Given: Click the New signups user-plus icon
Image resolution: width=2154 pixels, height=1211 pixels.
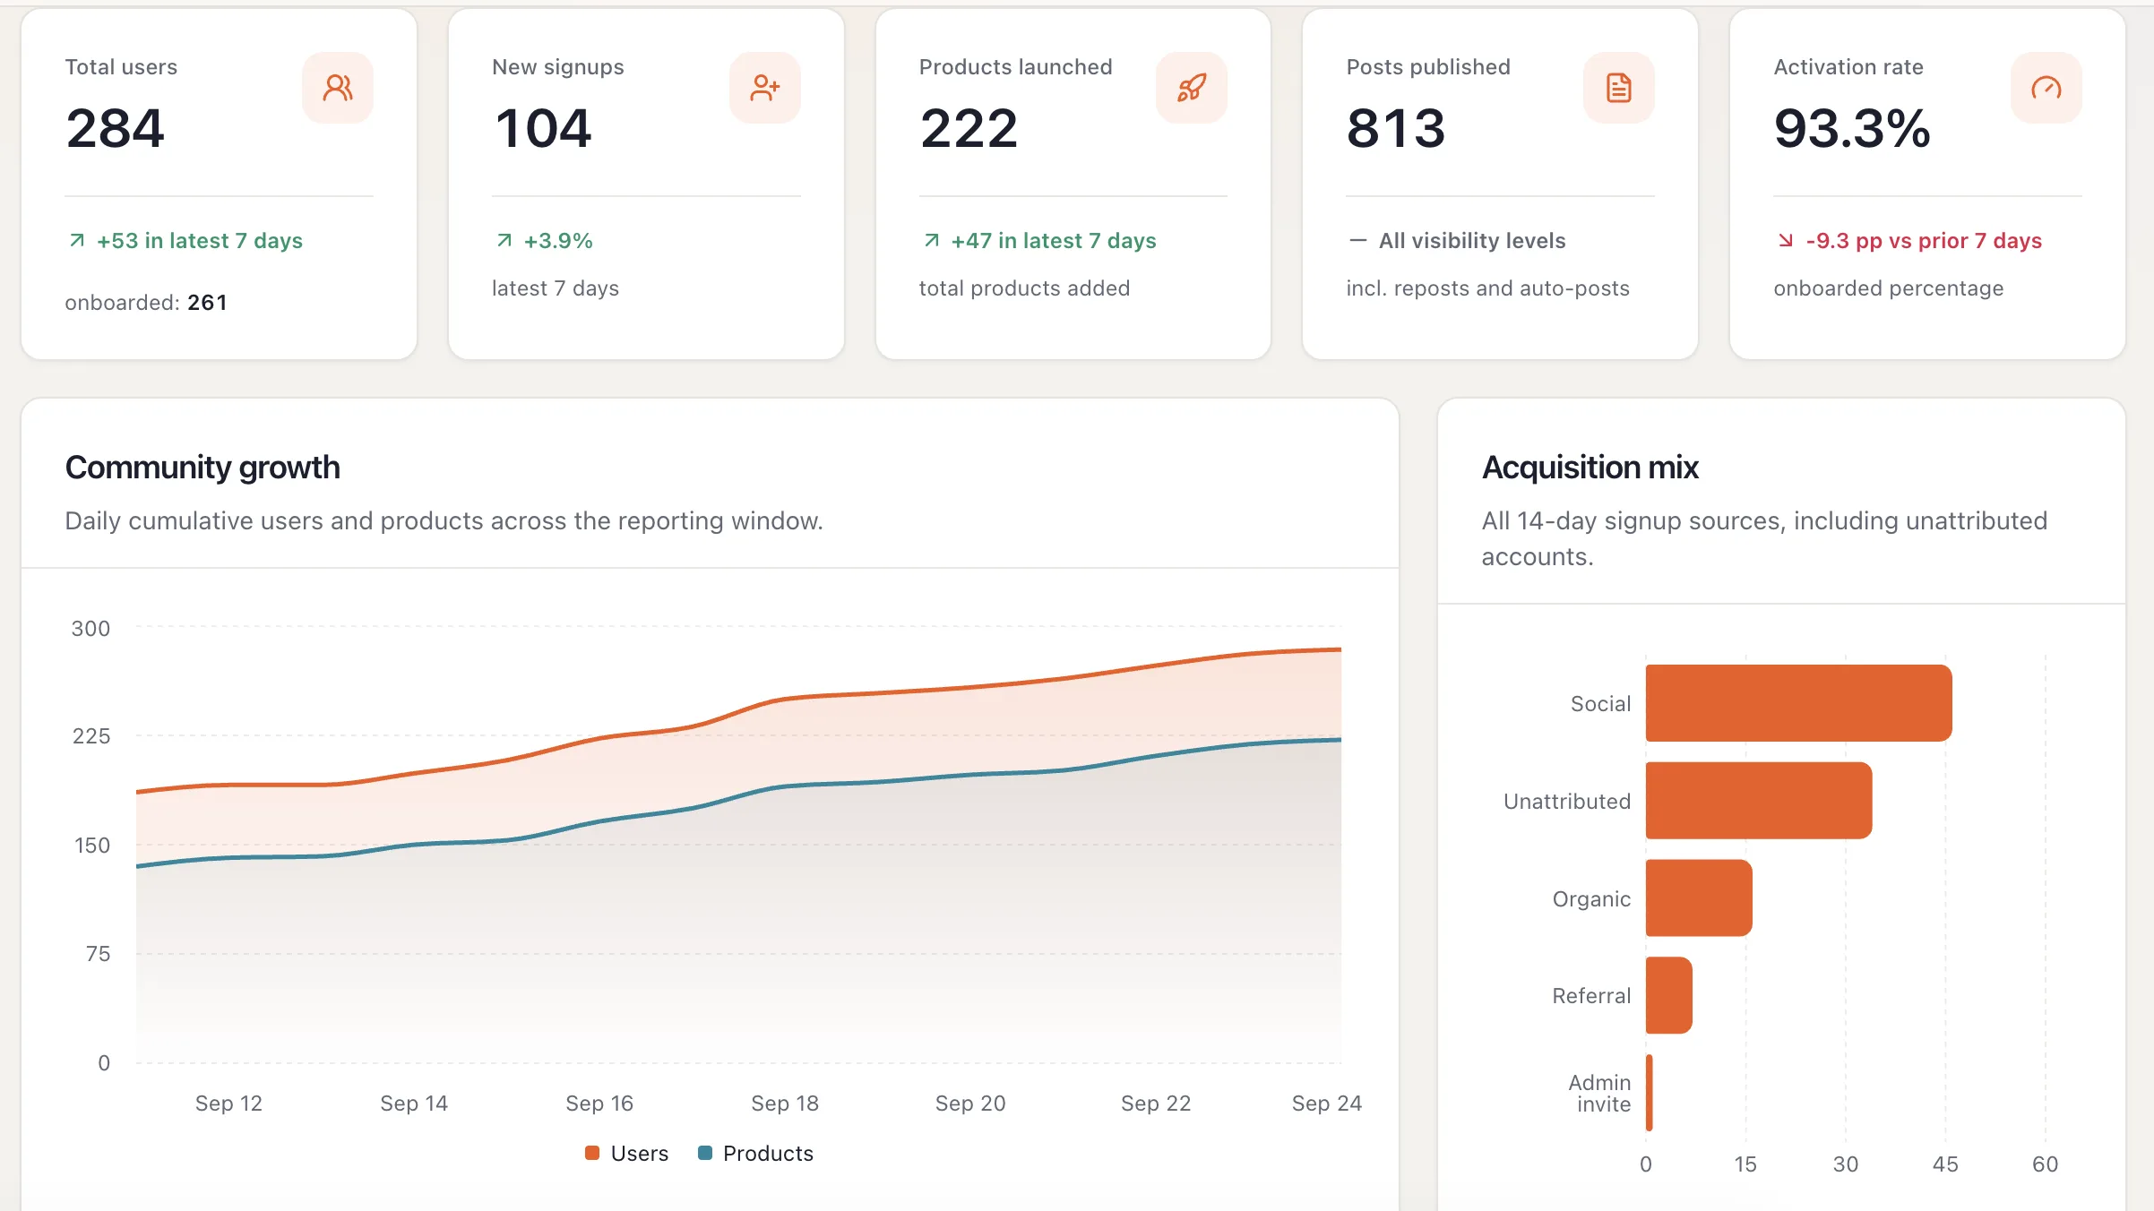Looking at the screenshot, I should tap(764, 88).
